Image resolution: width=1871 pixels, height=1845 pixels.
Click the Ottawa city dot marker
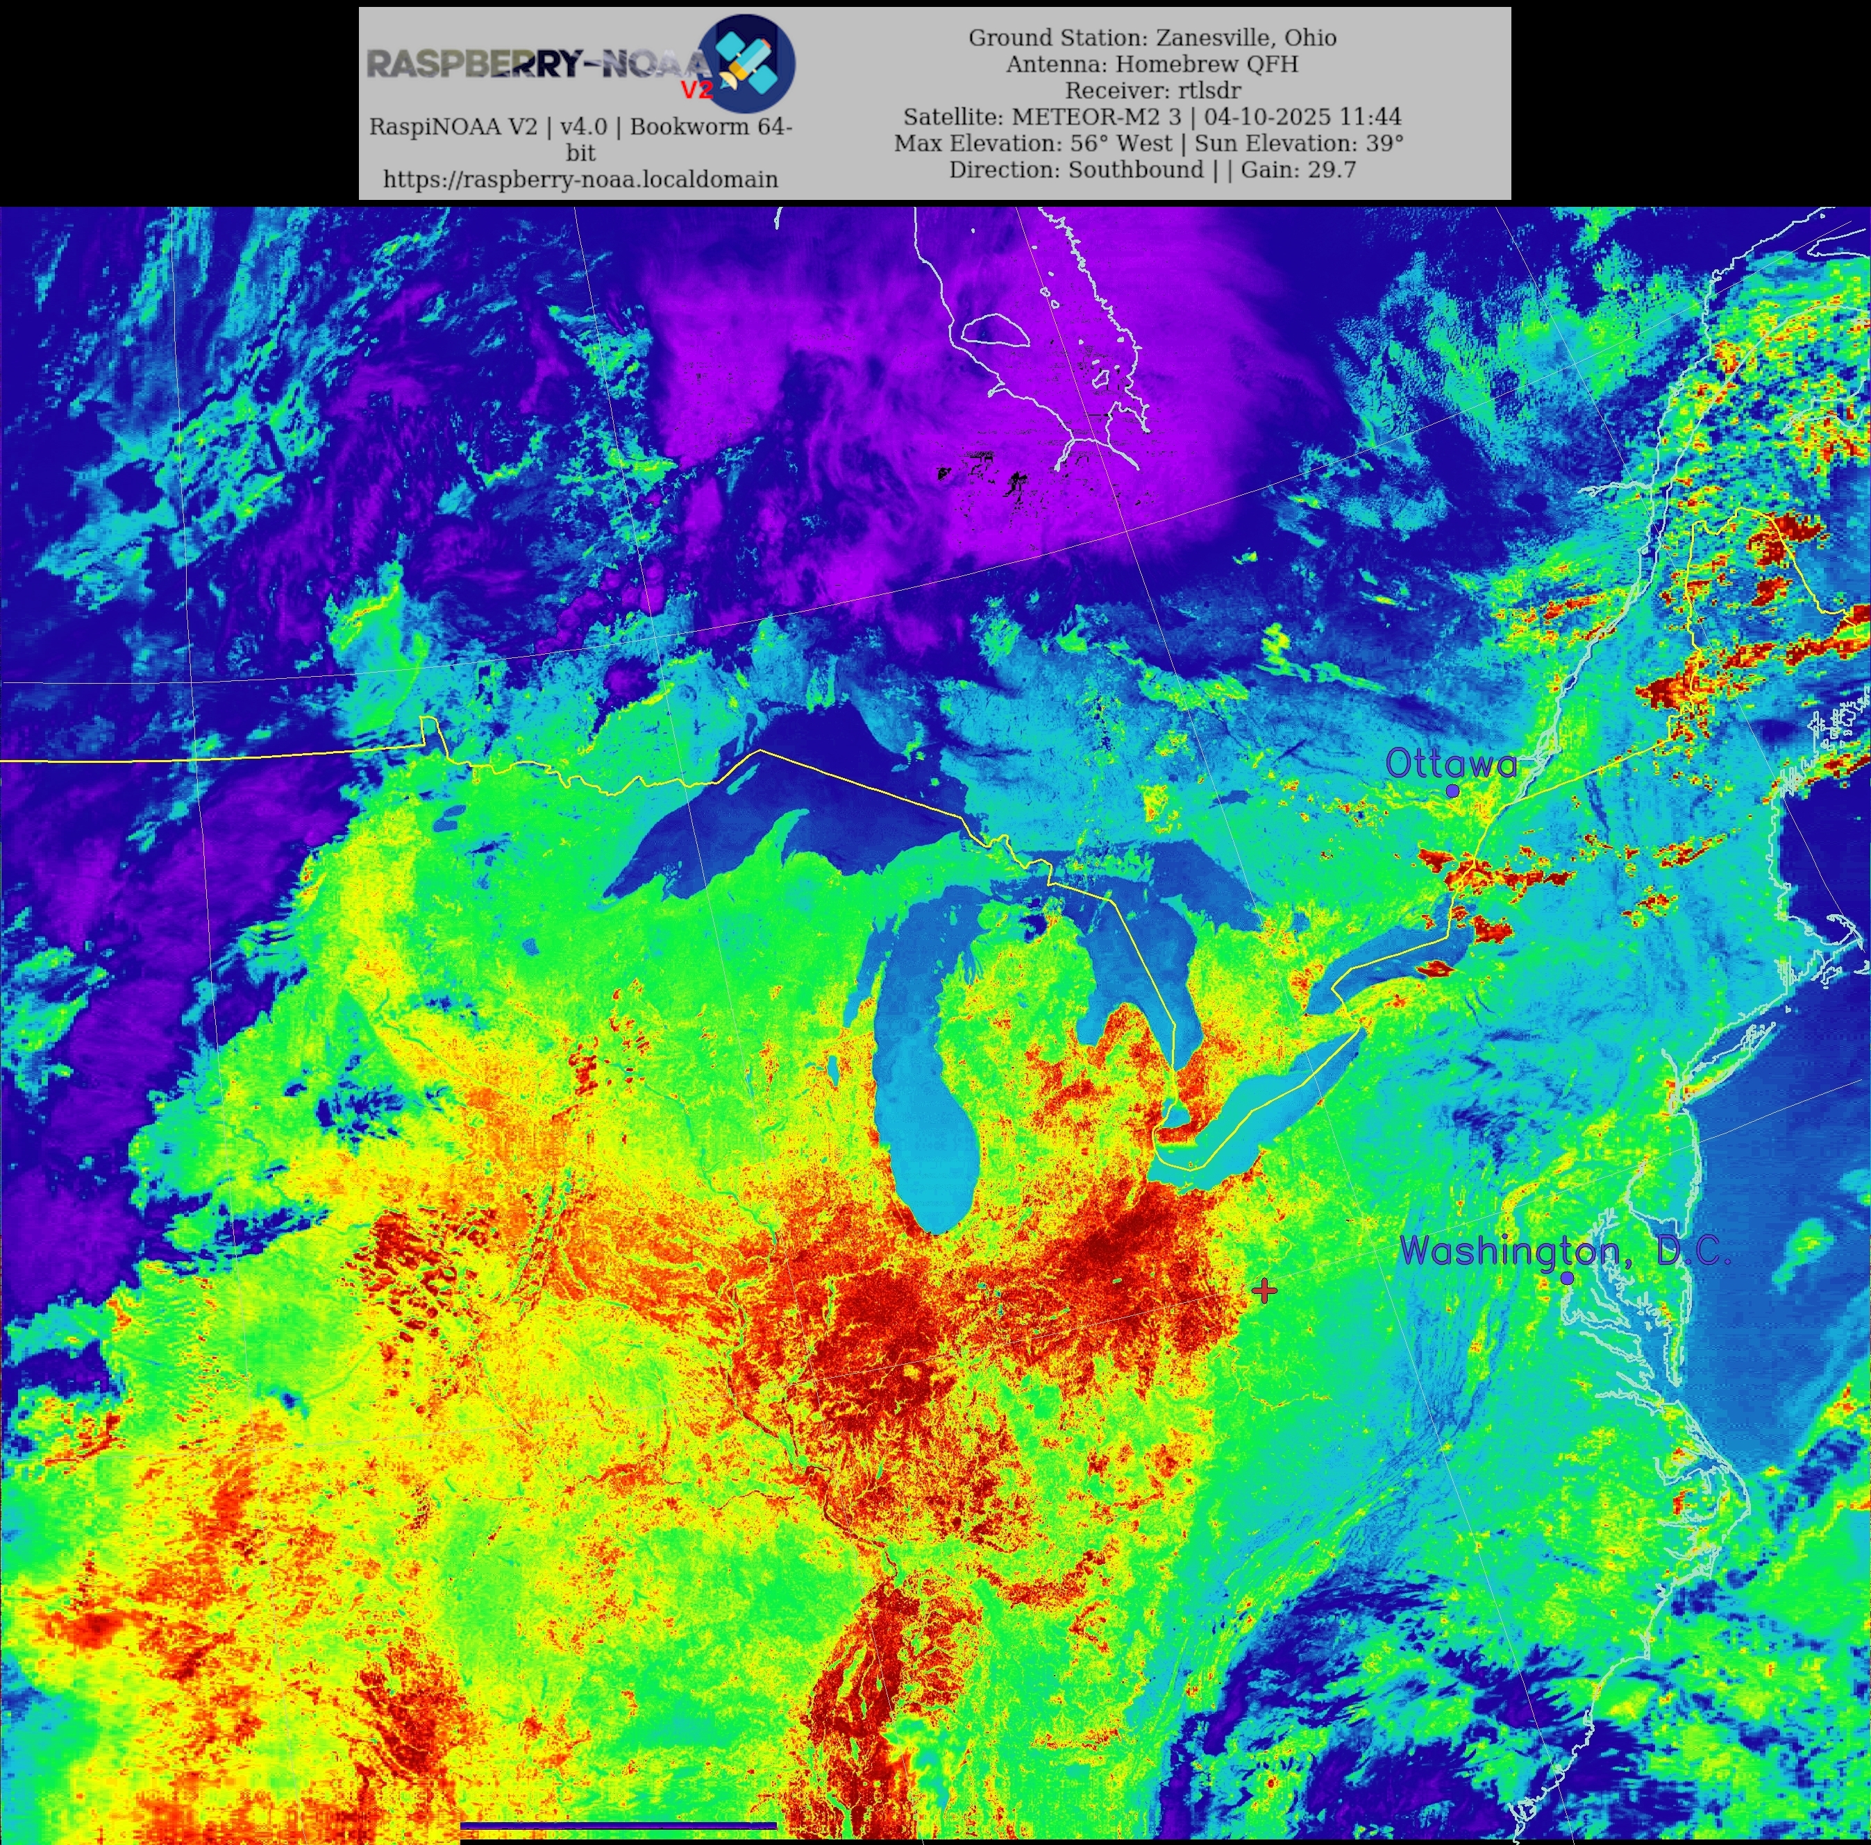[x=1452, y=791]
